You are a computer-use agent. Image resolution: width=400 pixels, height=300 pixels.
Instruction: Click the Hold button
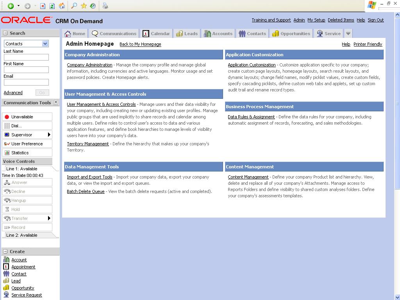27,209
